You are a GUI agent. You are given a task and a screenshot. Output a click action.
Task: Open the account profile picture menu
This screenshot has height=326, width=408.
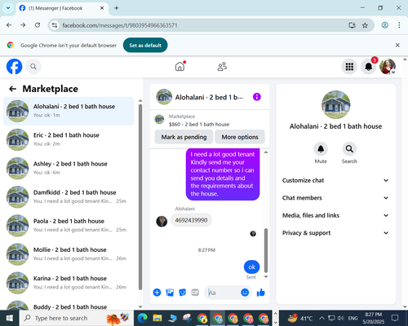(x=388, y=67)
